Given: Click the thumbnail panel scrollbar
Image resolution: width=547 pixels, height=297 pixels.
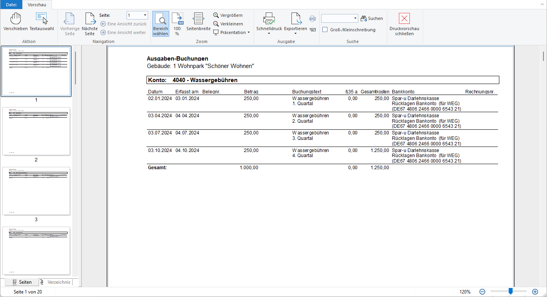Looking at the screenshot, I should click(75, 68).
